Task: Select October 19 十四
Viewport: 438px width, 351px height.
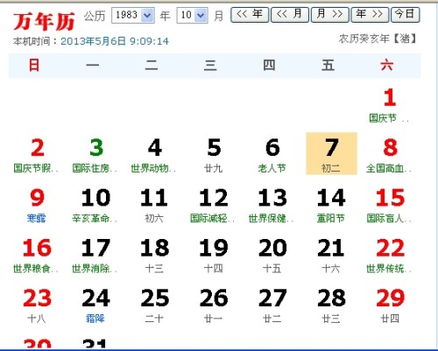Action: [x=214, y=256]
